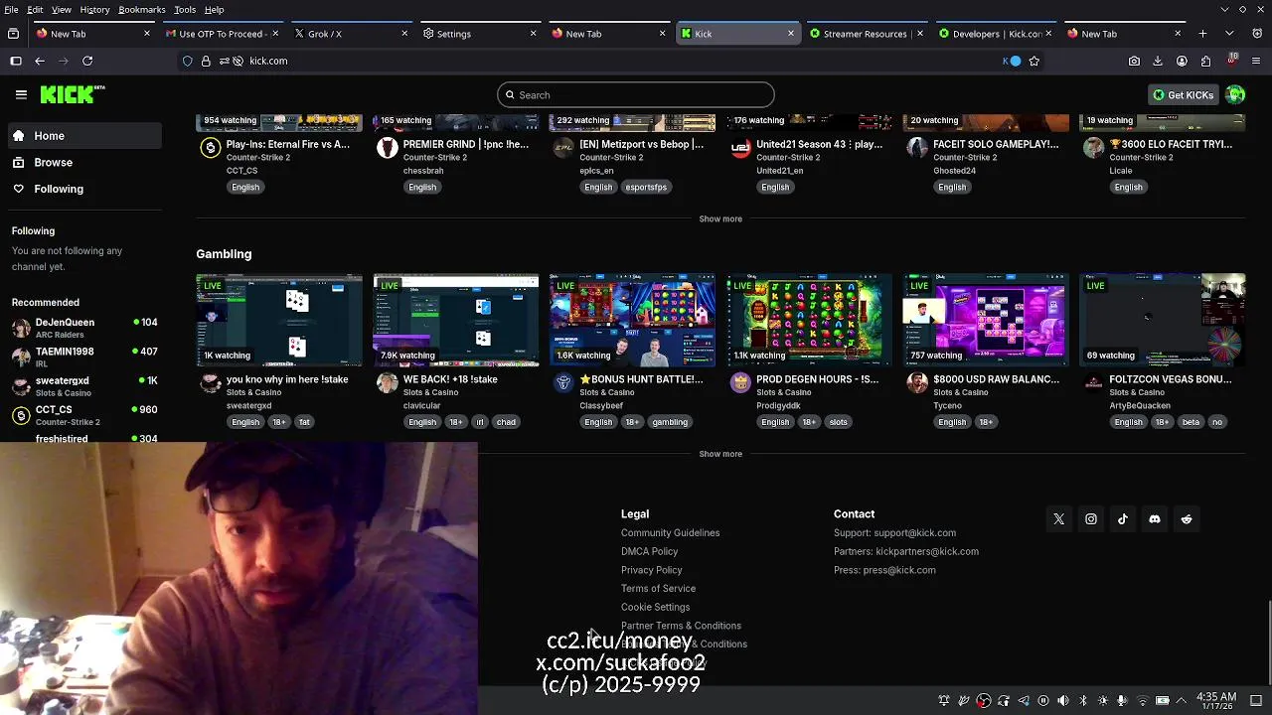
Task: Switch to the Settings tab
Action: pos(479,34)
